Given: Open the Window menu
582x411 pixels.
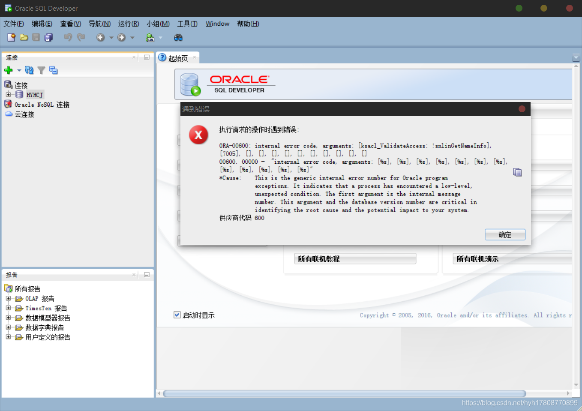Looking at the screenshot, I should tap(217, 24).
